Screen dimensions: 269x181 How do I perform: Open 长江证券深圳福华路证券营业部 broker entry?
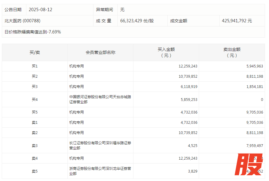point(100,145)
